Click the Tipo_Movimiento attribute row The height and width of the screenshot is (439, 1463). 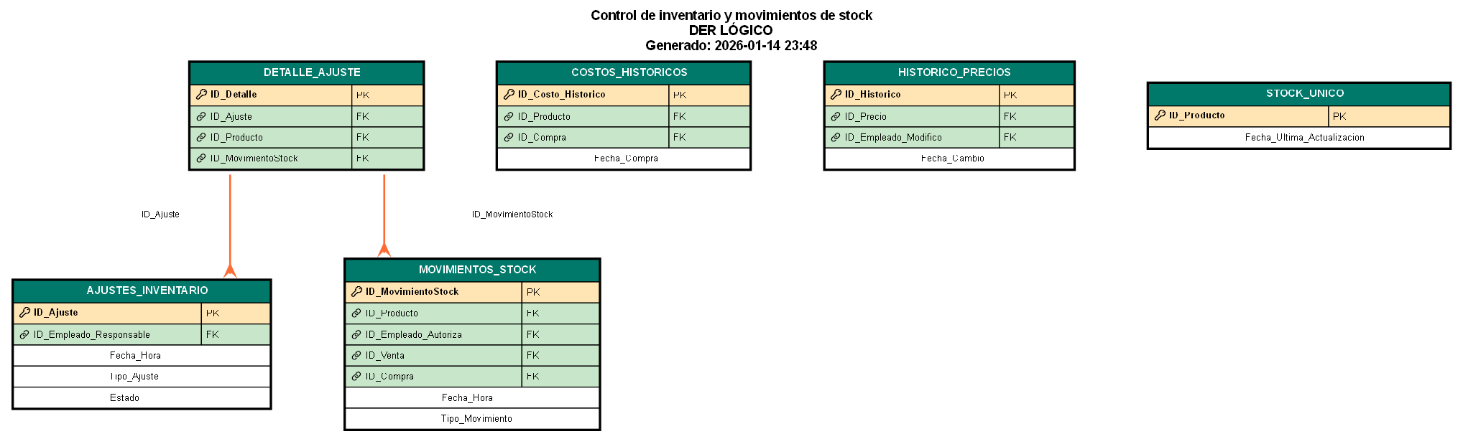476,419
